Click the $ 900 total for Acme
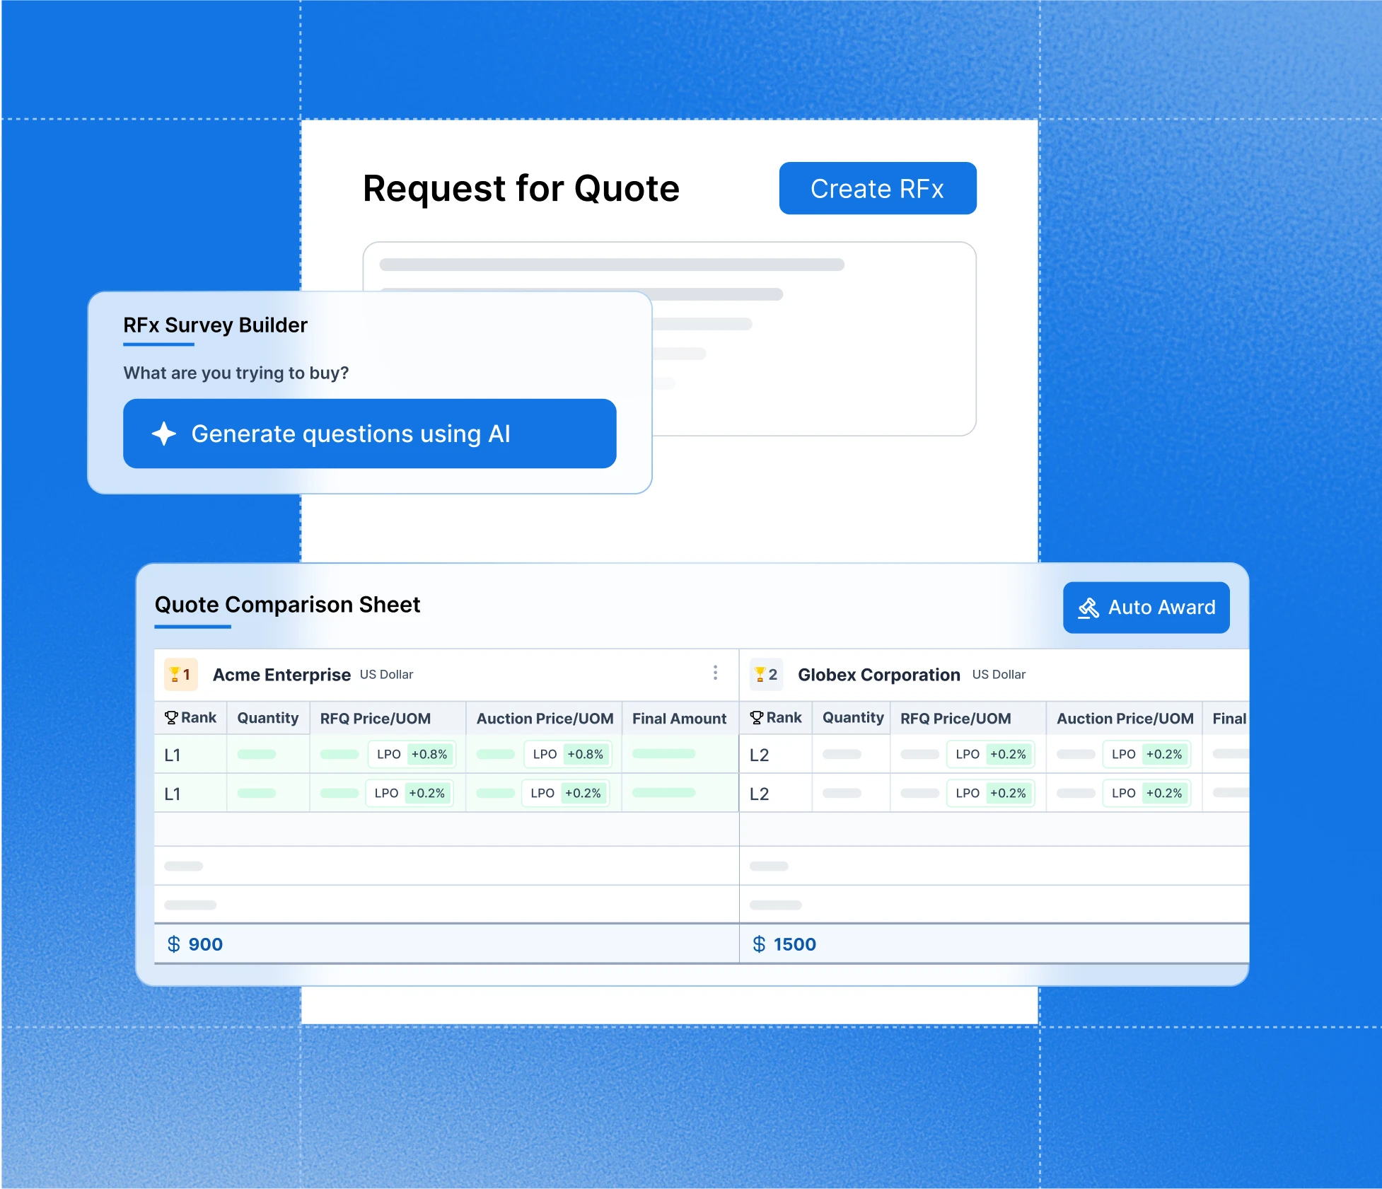The width and height of the screenshot is (1382, 1189). pos(195,944)
